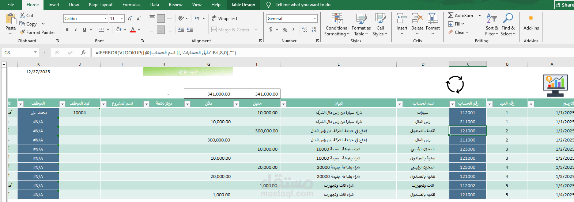Increase font size with larger A icon
Viewport: 574px width, 202px height.
pyautogui.click(x=130, y=18)
